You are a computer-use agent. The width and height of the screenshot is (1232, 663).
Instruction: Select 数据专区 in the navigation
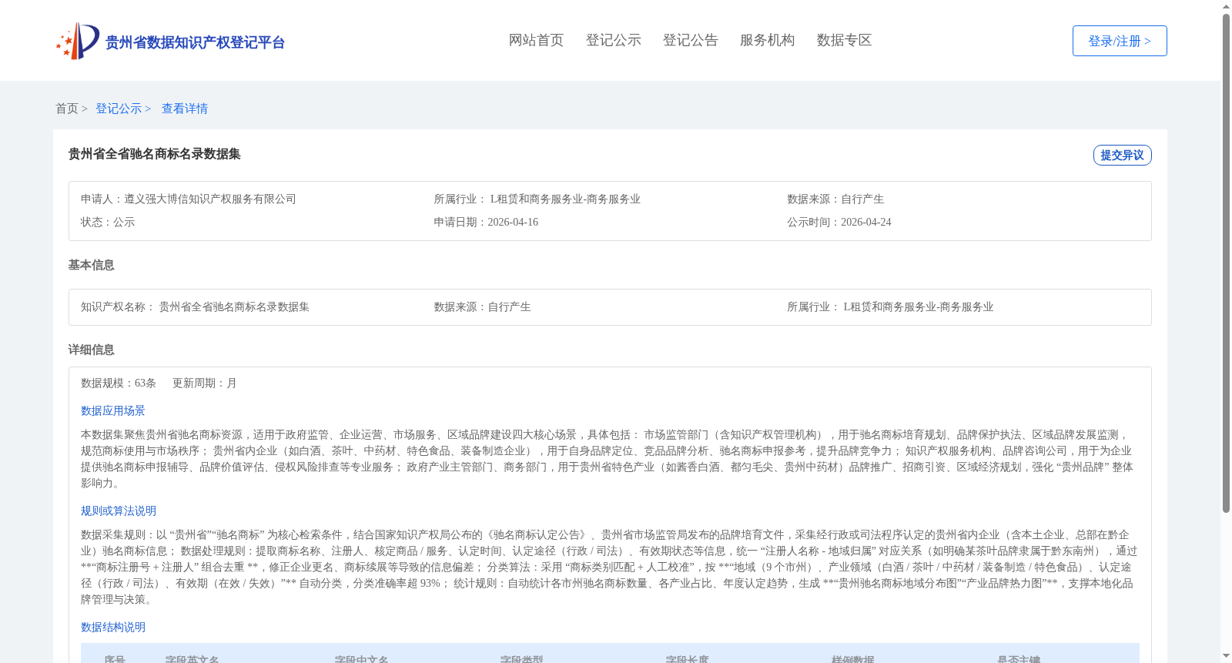tap(844, 40)
